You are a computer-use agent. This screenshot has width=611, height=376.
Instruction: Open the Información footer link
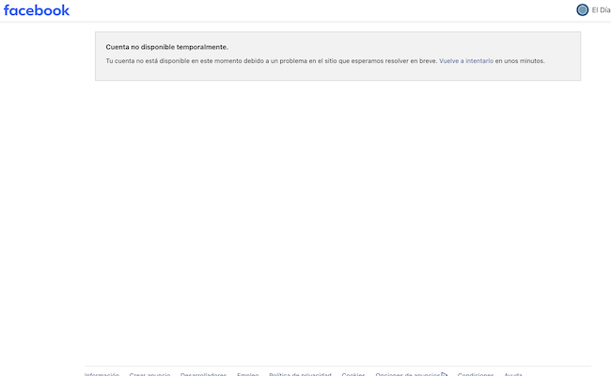tap(102, 374)
